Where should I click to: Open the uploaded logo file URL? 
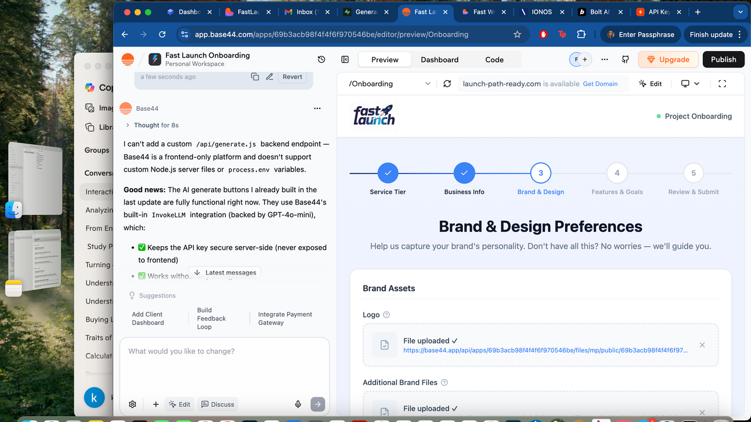click(x=546, y=350)
